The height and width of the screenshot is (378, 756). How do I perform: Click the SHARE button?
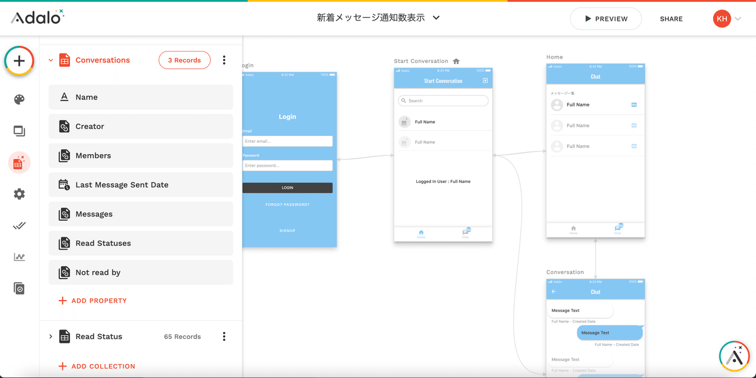click(x=671, y=19)
